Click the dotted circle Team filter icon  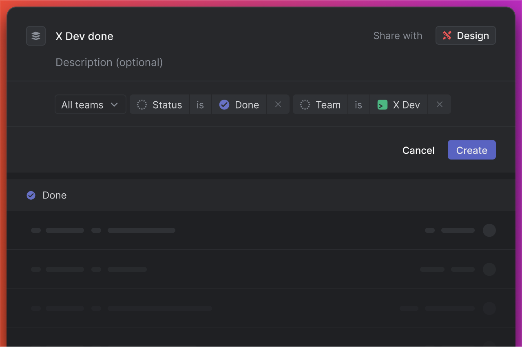click(305, 105)
